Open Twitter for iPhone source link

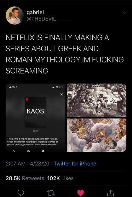point(75,163)
